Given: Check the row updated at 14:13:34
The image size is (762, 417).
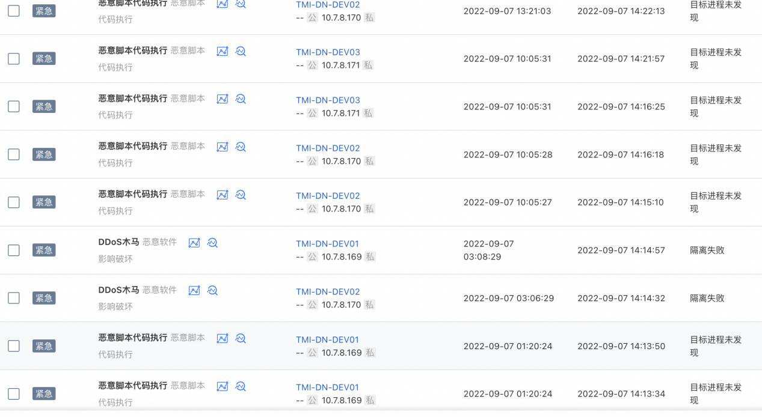Looking at the screenshot, I should pos(14,394).
